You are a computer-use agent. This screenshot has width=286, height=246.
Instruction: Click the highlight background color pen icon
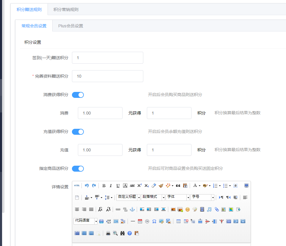pyautogui.click(x=205, y=186)
